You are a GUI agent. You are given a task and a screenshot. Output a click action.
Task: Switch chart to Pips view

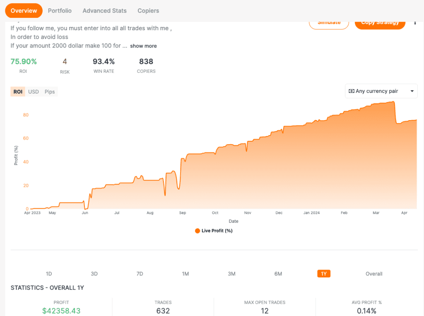coord(50,92)
